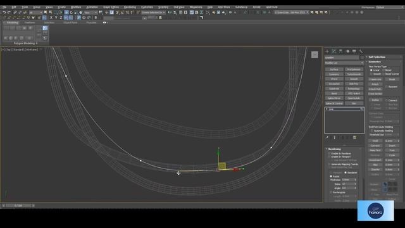Enable the 'Enable In Renderer' checkbox
The height and width of the screenshot is (228, 405).
pyautogui.click(x=329, y=153)
